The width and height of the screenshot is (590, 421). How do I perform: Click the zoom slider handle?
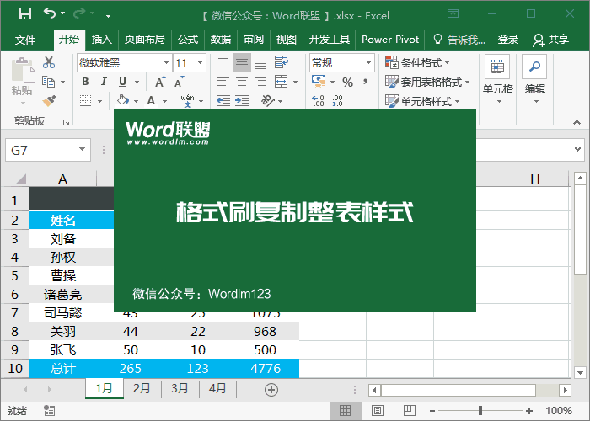click(480, 411)
